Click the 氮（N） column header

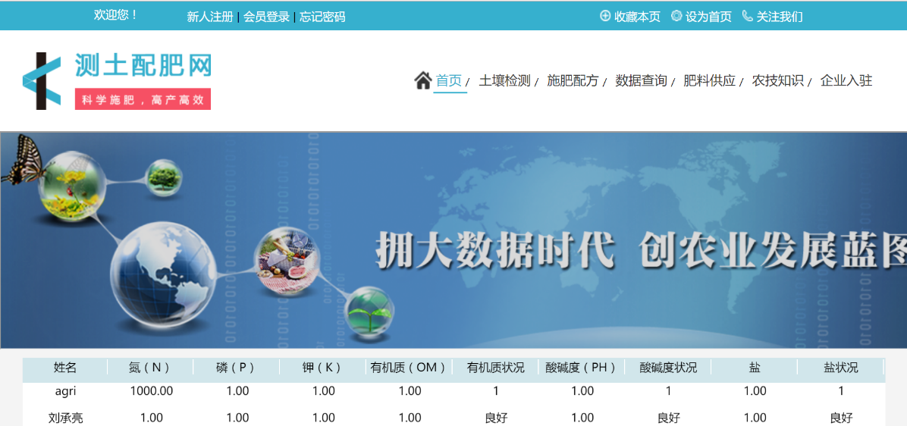click(150, 367)
